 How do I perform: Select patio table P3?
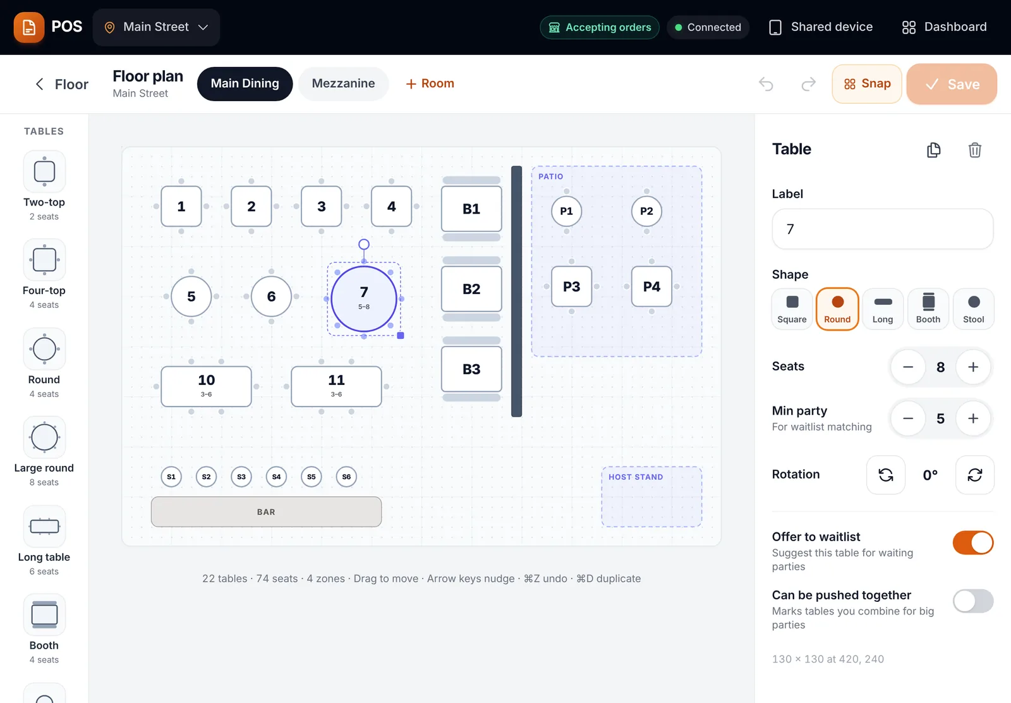coord(571,286)
